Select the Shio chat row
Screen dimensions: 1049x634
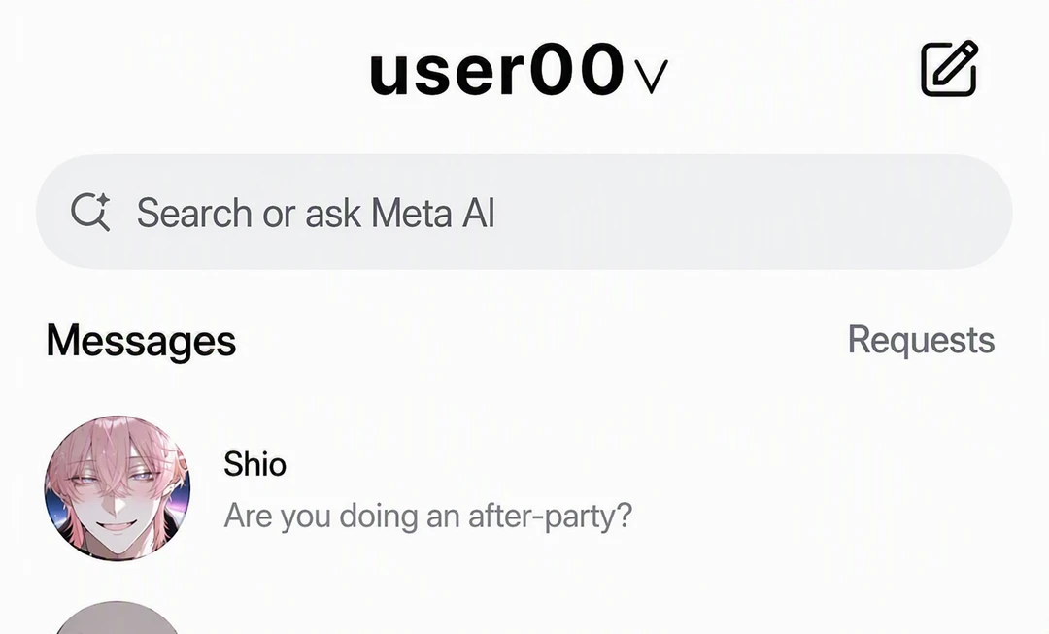coord(524,488)
